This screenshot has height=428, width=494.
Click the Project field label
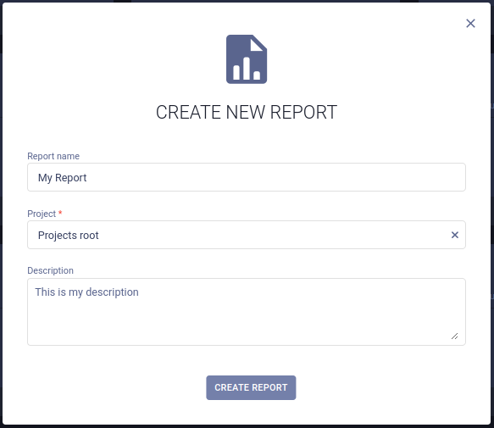point(42,214)
